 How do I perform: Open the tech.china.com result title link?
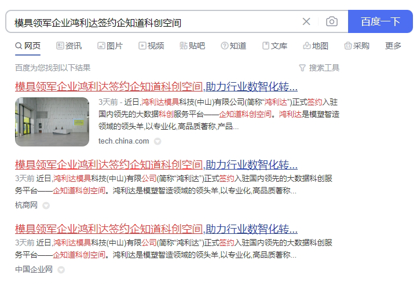(156, 87)
